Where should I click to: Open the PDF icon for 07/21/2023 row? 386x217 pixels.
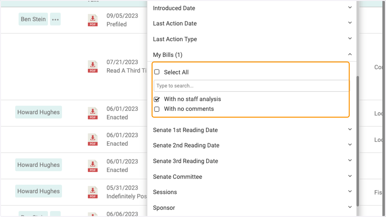pos(93,67)
